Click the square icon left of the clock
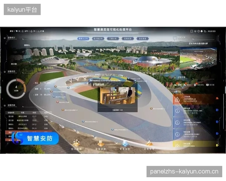This screenshot has height=181, width=226. coord(192,31)
